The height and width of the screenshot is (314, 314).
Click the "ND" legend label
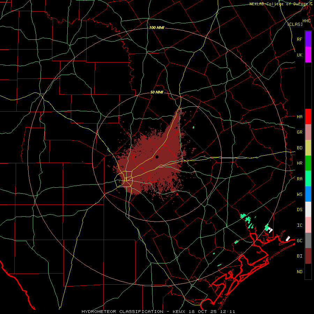click(299, 272)
